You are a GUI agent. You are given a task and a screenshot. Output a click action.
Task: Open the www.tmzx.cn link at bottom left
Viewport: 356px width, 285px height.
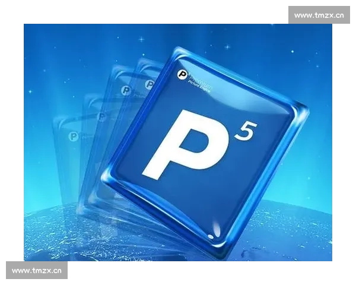click(37, 270)
